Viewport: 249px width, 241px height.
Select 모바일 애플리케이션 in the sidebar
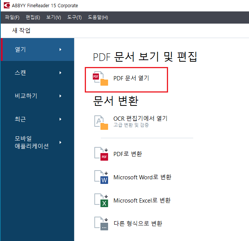tap(37, 142)
